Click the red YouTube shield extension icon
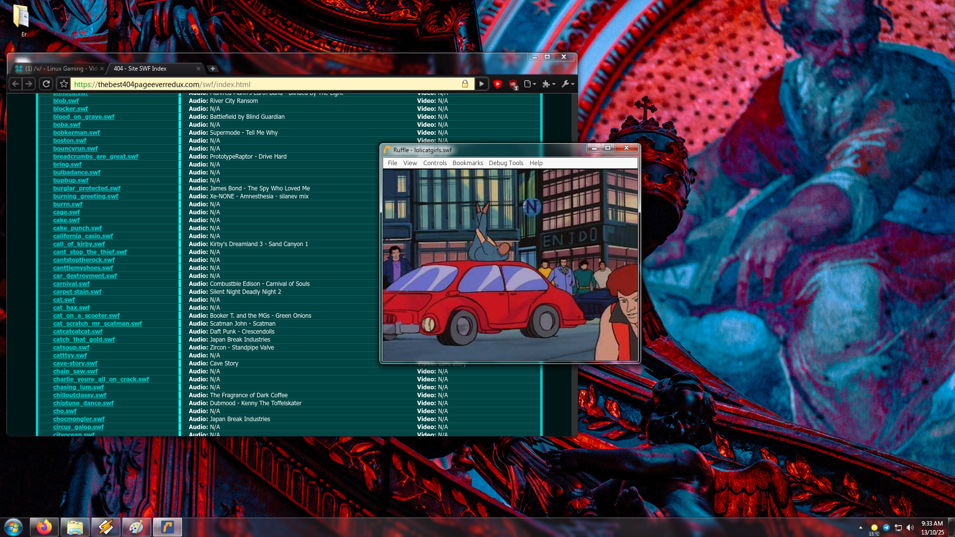This screenshot has width=955, height=537. point(497,84)
